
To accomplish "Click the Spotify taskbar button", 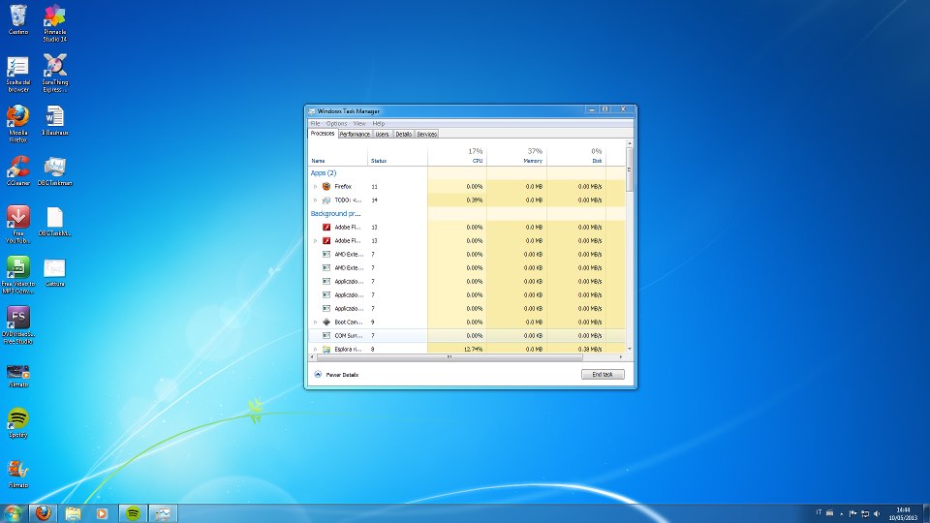I will [133, 513].
